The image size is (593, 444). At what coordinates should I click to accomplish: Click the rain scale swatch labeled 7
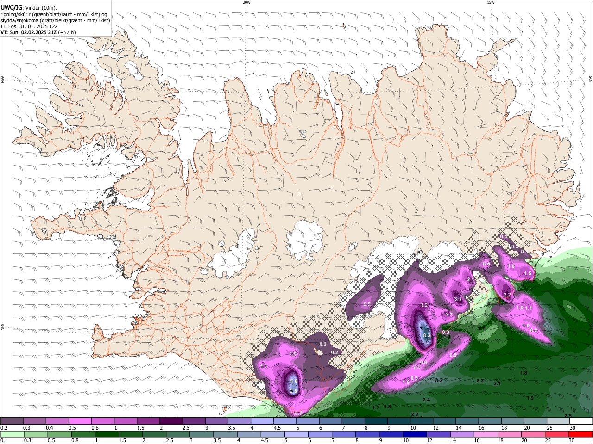344,434
